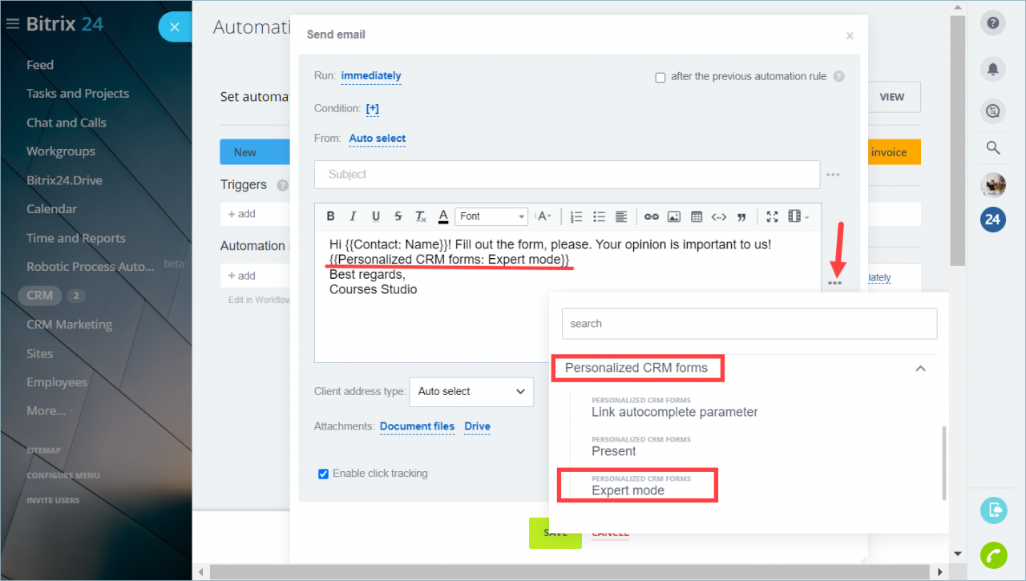Click the three dots beside the Subject field
The width and height of the screenshot is (1026, 581).
click(x=834, y=175)
